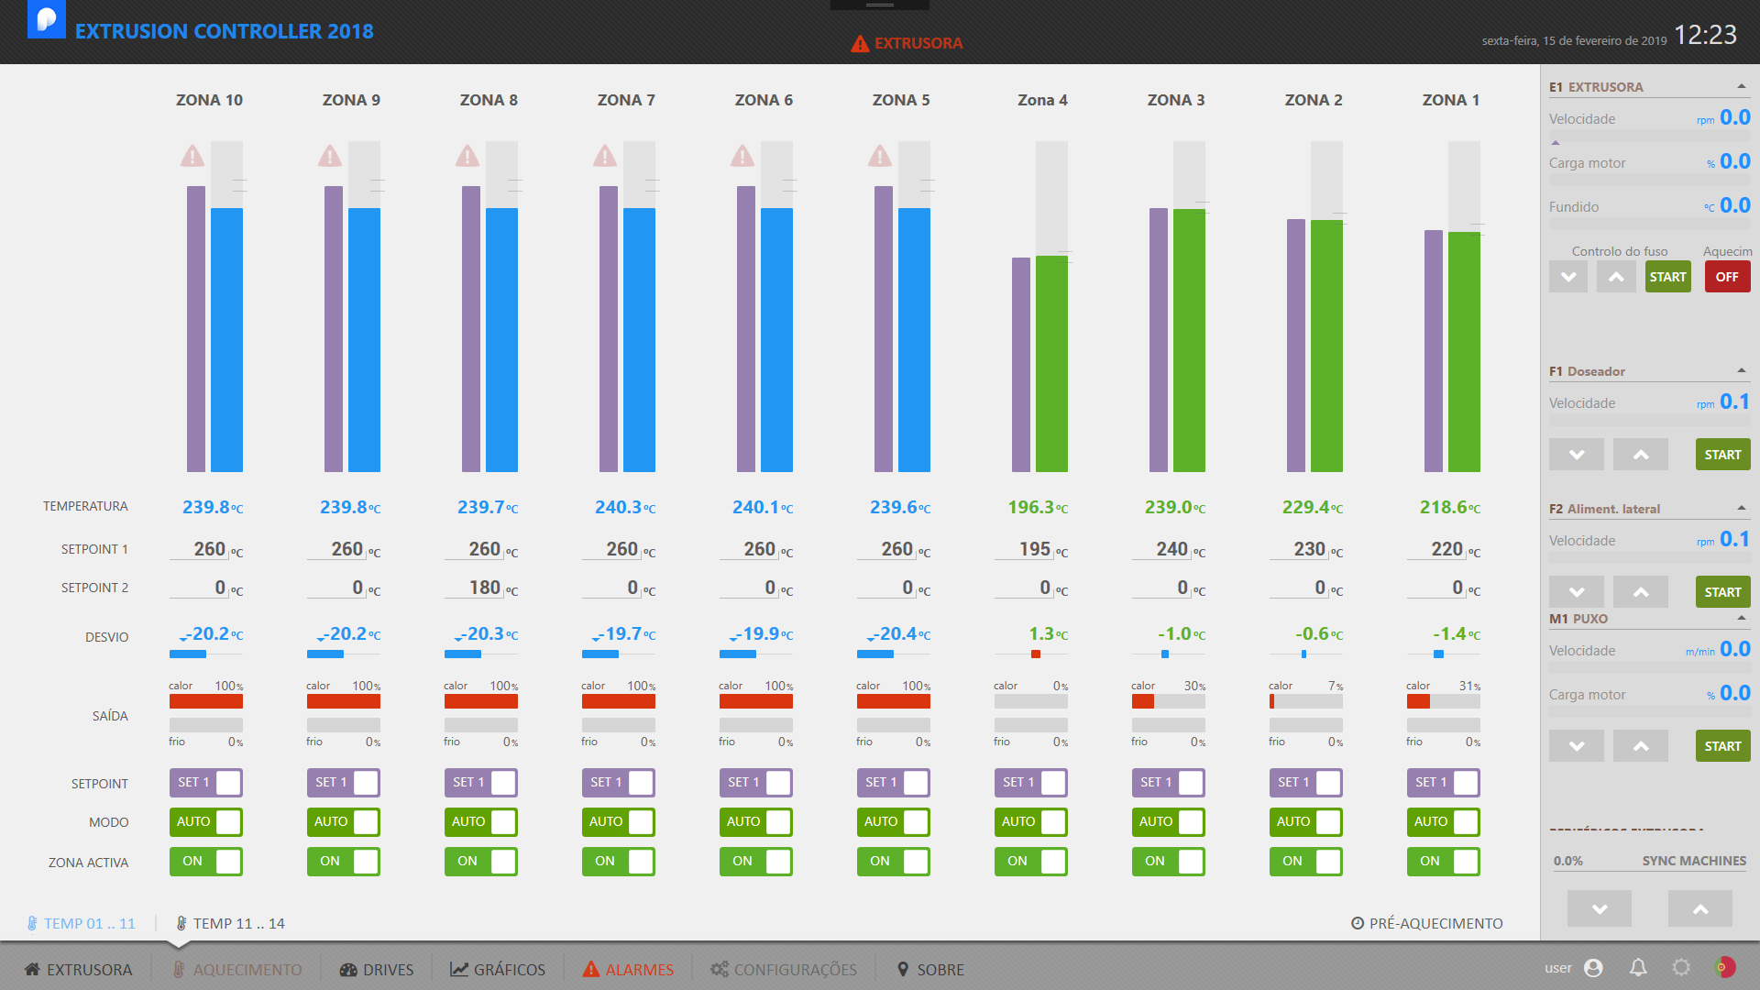This screenshot has height=990, width=1760.
Task: Turn off Zona 4 active ON switch
Action: 1031,862
